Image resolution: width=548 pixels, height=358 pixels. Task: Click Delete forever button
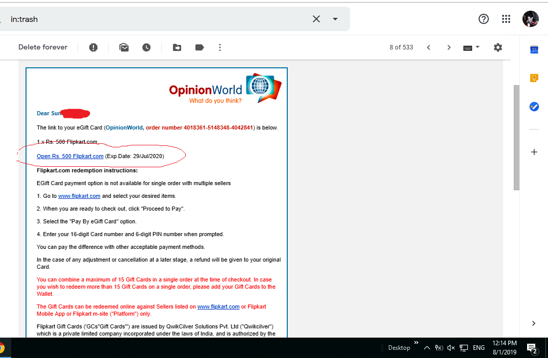[x=43, y=47]
